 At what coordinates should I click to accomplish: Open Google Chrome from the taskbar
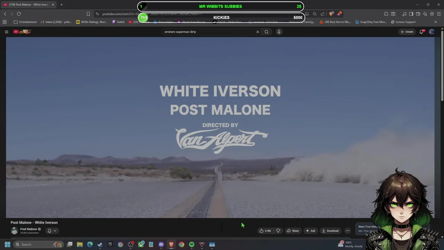point(181,244)
